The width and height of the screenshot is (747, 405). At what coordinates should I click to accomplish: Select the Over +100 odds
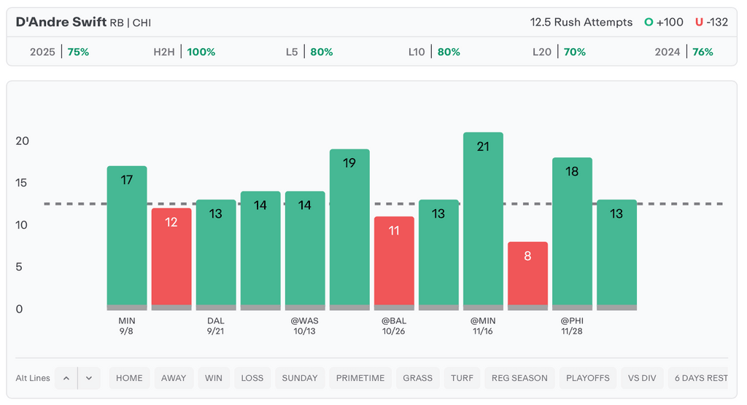click(x=664, y=22)
